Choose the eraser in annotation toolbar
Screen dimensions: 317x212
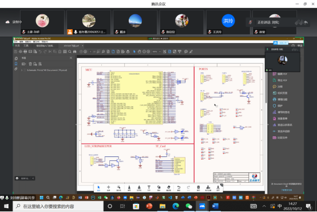click(169, 188)
